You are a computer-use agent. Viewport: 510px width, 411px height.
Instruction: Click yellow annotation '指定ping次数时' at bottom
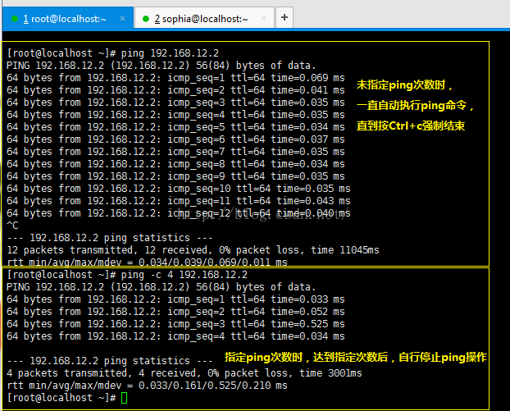tap(356, 357)
